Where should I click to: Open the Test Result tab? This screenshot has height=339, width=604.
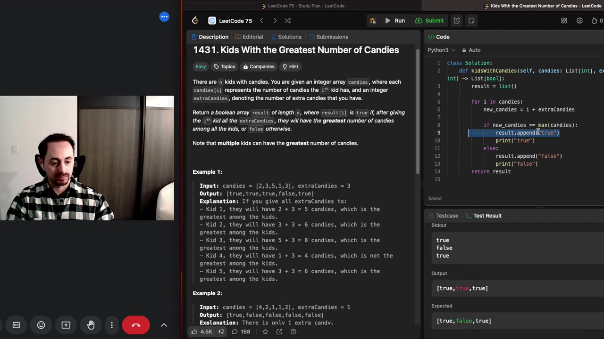coord(483,216)
